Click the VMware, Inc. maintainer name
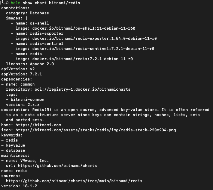 click(x=34, y=160)
